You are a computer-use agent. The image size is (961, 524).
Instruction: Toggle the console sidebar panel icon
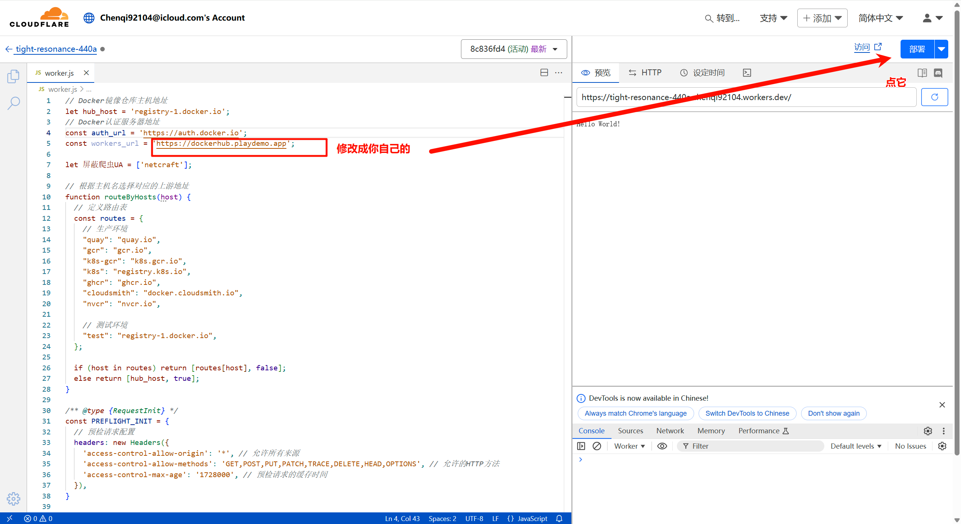click(581, 446)
